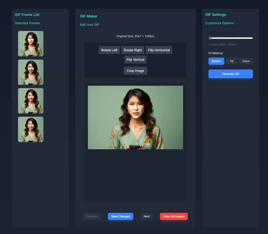Image resolution: width=268 pixels, height=234 pixels.
Task: Click Flip Vertical
Action: click(135, 60)
